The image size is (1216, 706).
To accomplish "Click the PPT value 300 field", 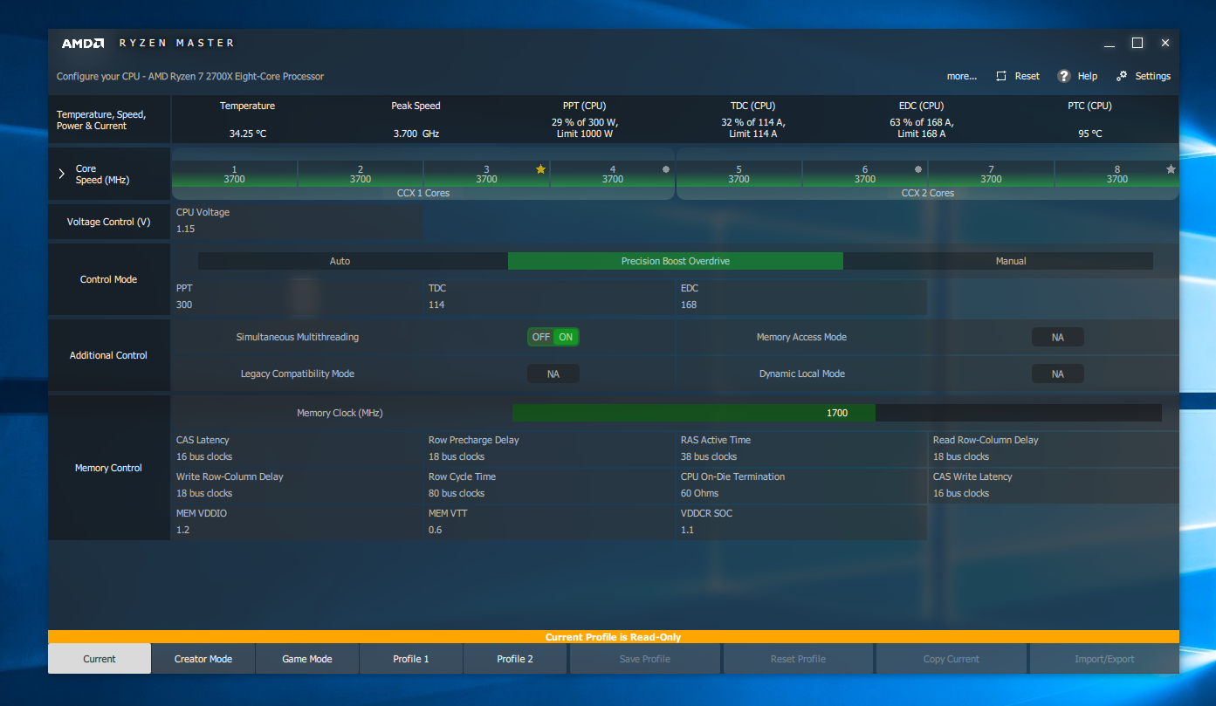I will [x=297, y=305].
